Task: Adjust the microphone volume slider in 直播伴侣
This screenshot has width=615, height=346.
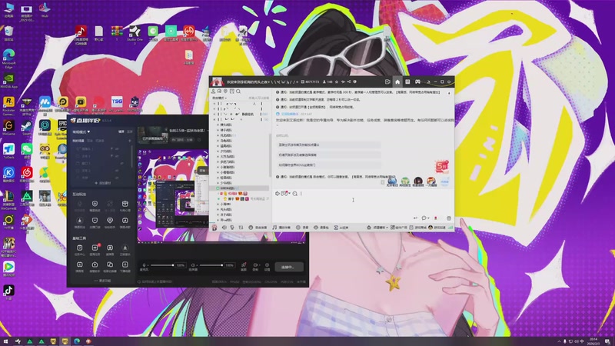Action: [162, 265]
